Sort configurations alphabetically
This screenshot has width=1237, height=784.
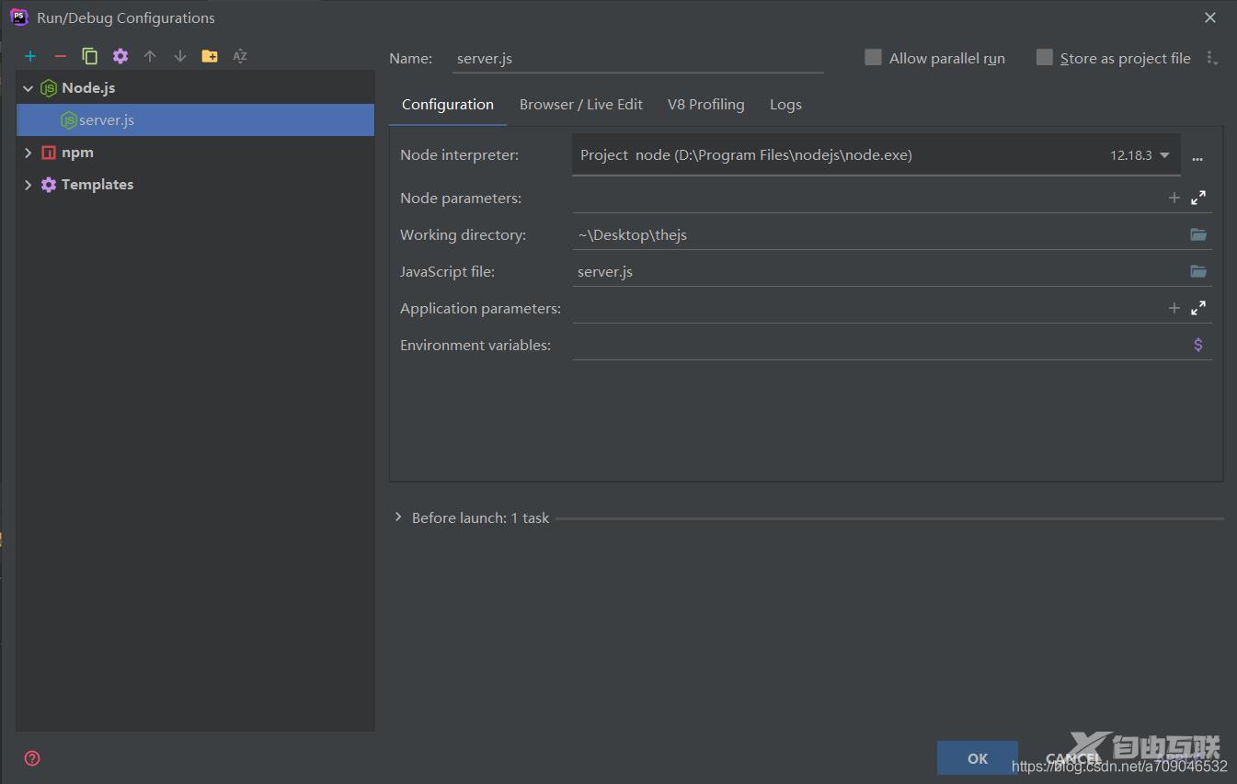(240, 56)
